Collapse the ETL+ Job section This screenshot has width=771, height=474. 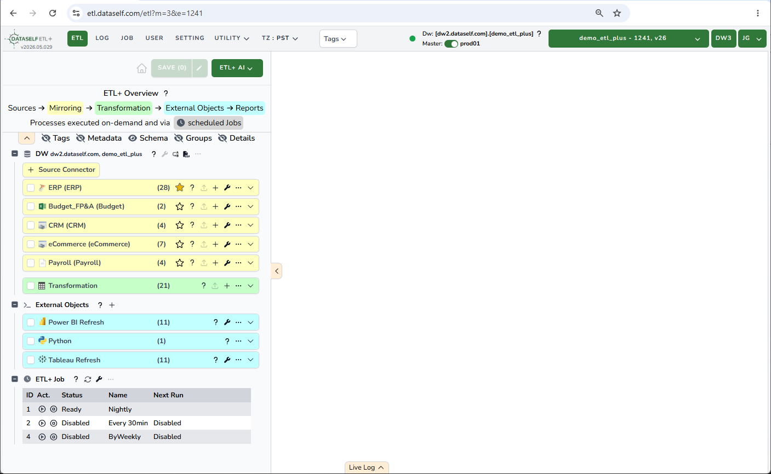[15, 379]
